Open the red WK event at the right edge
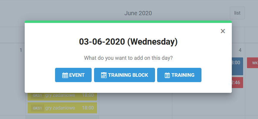 coord(252,63)
